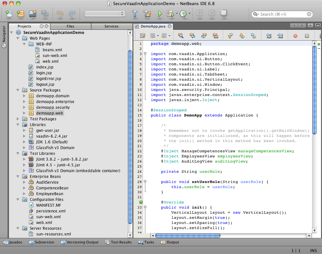Click Shift Line Left editor icon
The image size is (322, 254).
point(269,36)
